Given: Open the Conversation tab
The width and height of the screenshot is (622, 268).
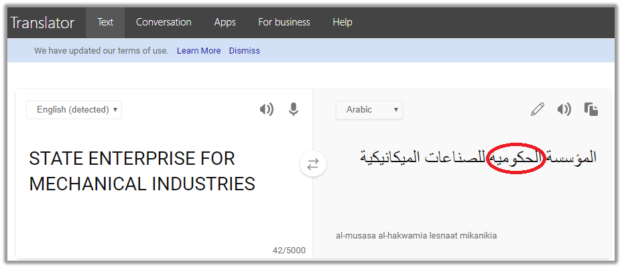Looking at the screenshot, I should [164, 22].
